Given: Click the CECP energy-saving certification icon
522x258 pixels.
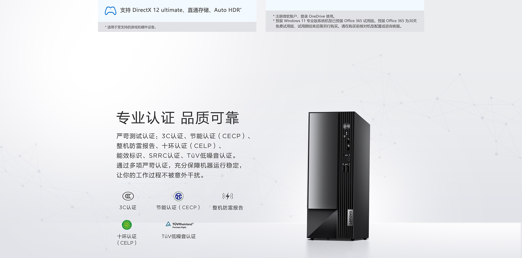Looking at the screenshot, I should (x=179, y=196).
